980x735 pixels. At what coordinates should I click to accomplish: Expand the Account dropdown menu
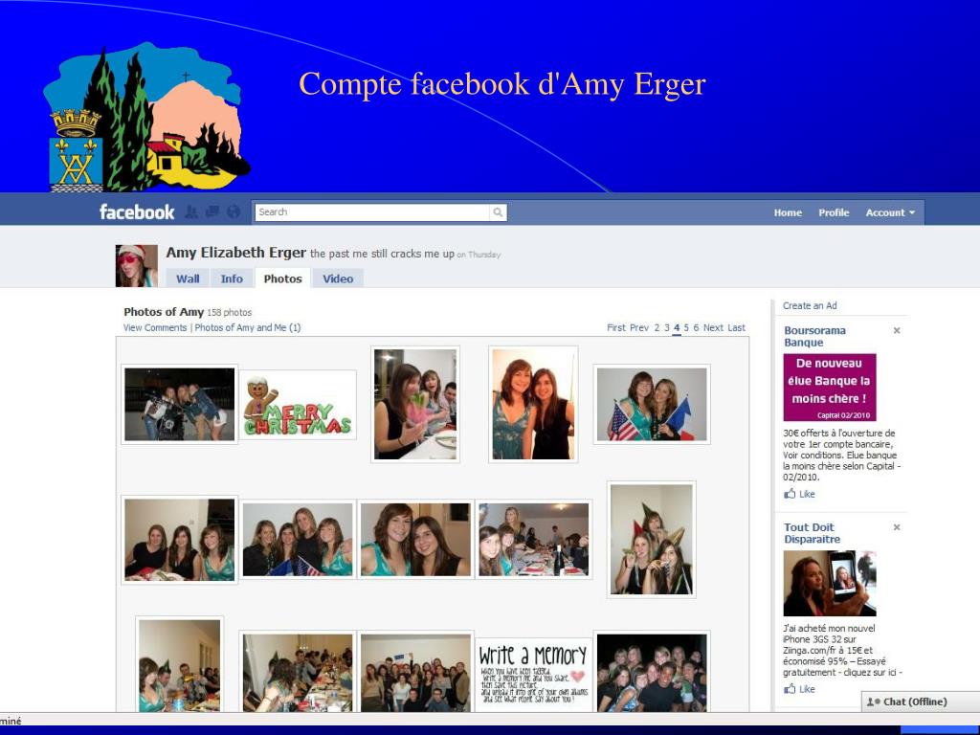[x=890, y=212]
